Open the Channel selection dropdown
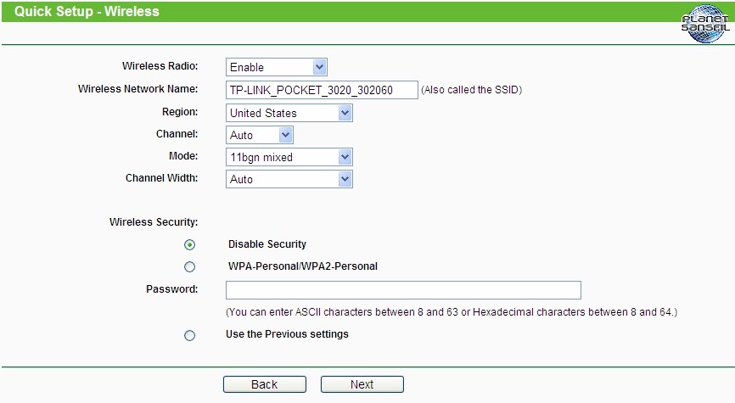The height and width of the screenshot is (403, 735). tap(260, 135)
